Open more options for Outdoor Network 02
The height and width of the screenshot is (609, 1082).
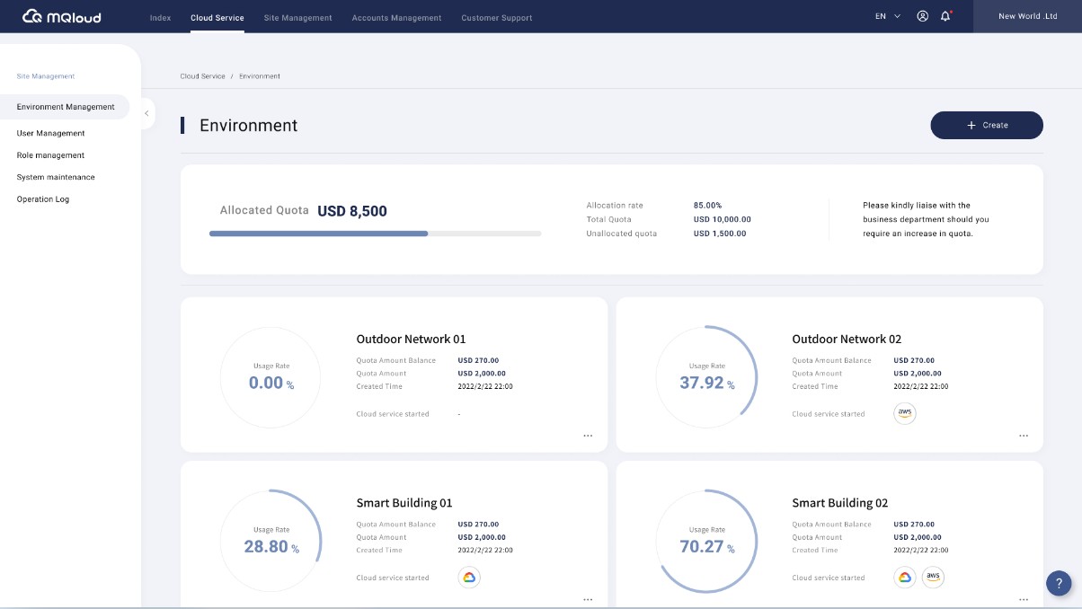coord(1023,436)
